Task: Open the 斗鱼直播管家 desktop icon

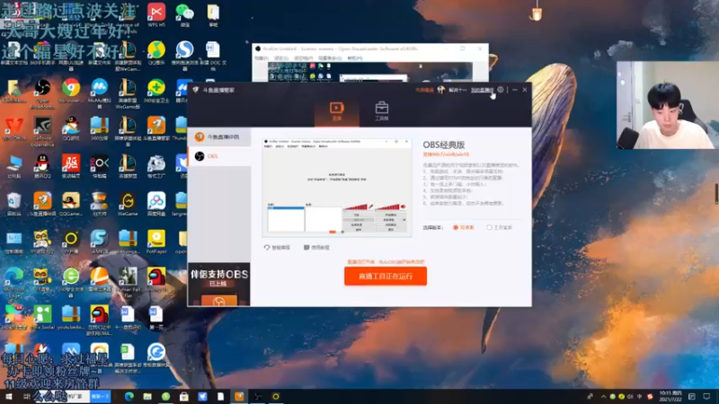Action: tap(156, 128)
